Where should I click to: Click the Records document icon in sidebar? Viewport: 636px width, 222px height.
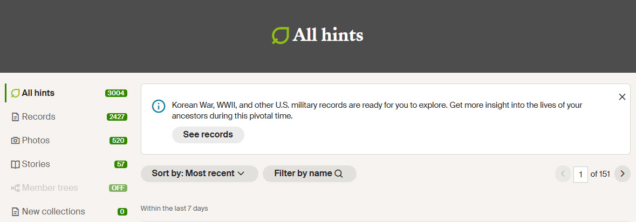click(16, 117)
